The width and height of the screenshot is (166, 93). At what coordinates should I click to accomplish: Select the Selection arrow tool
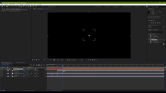tap(5, 6)
